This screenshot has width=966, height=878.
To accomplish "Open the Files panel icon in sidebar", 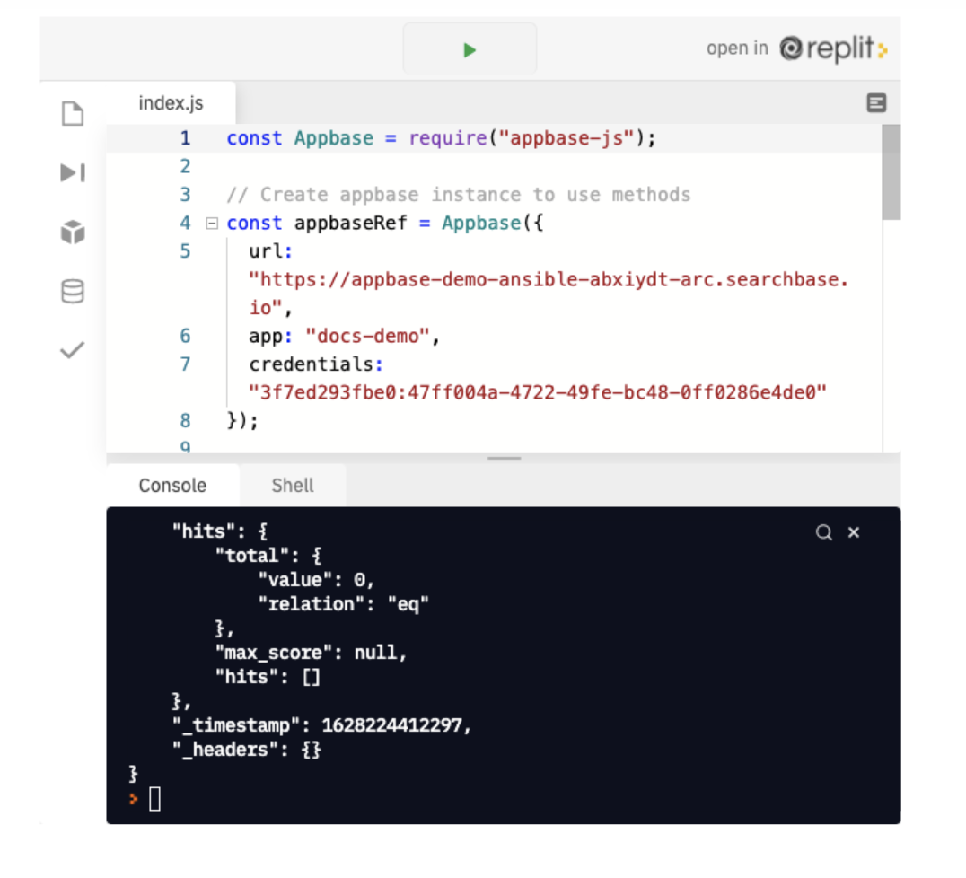I will [73, 113].
